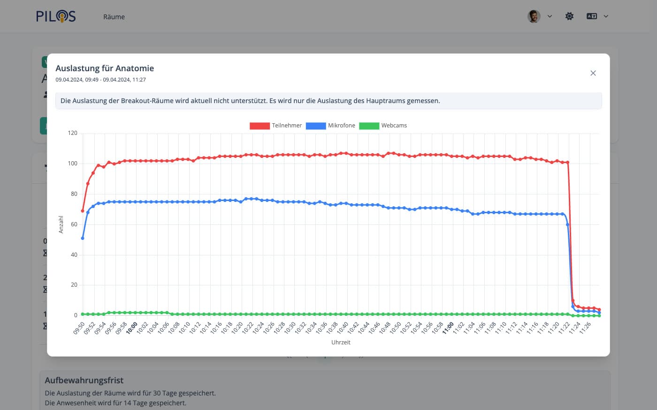Click the red Teilnehmer legend swatch
657x410 pixels.
point(260,126)
